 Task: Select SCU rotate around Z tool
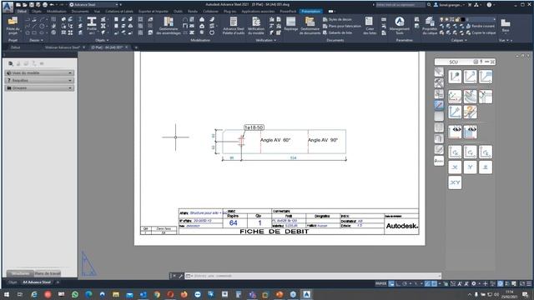[x=486, y=152]
